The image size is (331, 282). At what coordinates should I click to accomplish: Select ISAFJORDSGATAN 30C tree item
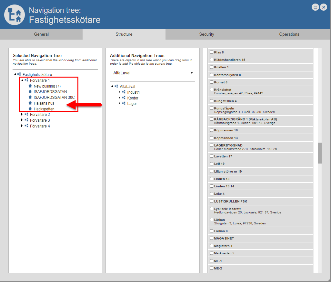click(54, 97)
